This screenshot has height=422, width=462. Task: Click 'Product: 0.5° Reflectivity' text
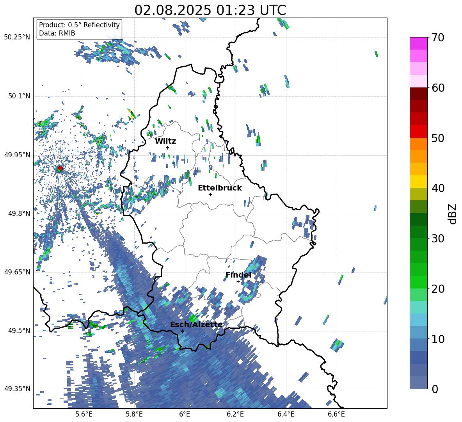click(79, 25)
